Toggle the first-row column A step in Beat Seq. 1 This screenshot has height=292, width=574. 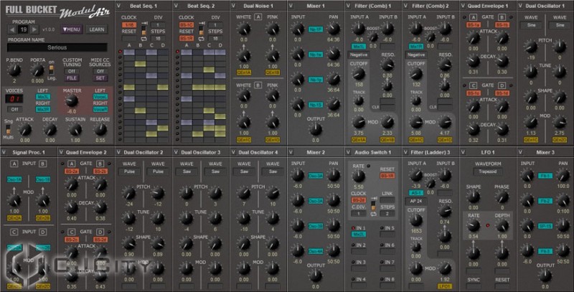[129, 52]
